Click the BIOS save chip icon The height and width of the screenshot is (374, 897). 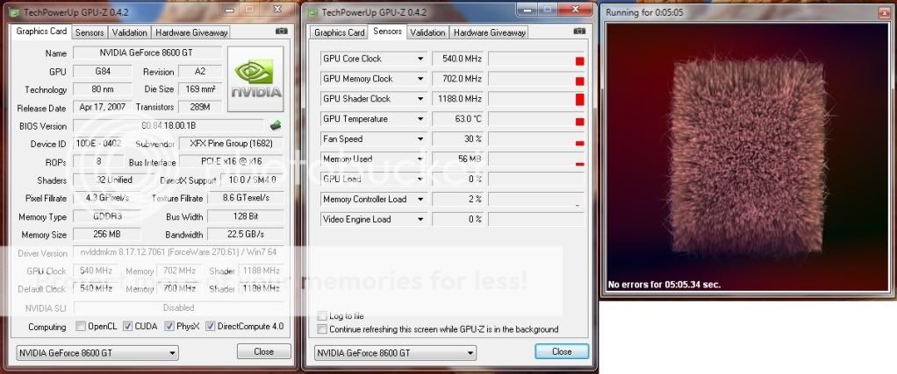(x=276, y=125)
